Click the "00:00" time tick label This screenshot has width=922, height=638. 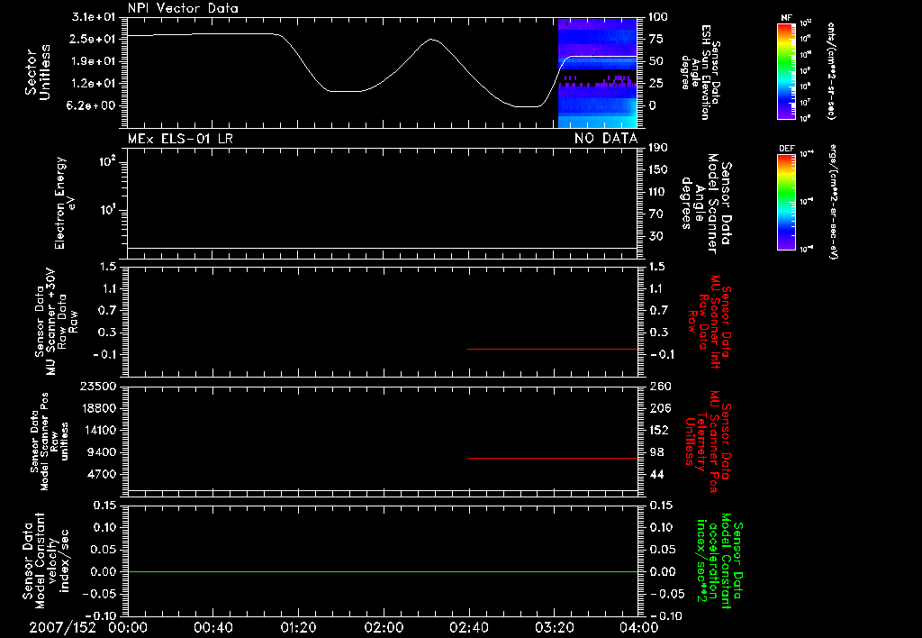pyautogui.click(x=128, y=627)
